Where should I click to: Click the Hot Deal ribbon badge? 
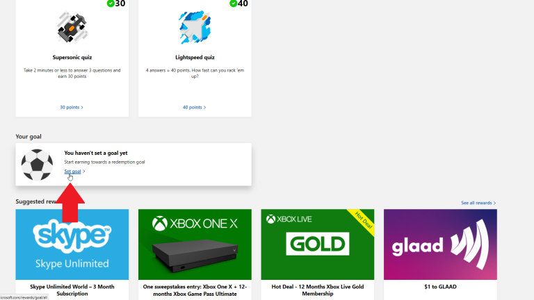[x=363, y=220]
